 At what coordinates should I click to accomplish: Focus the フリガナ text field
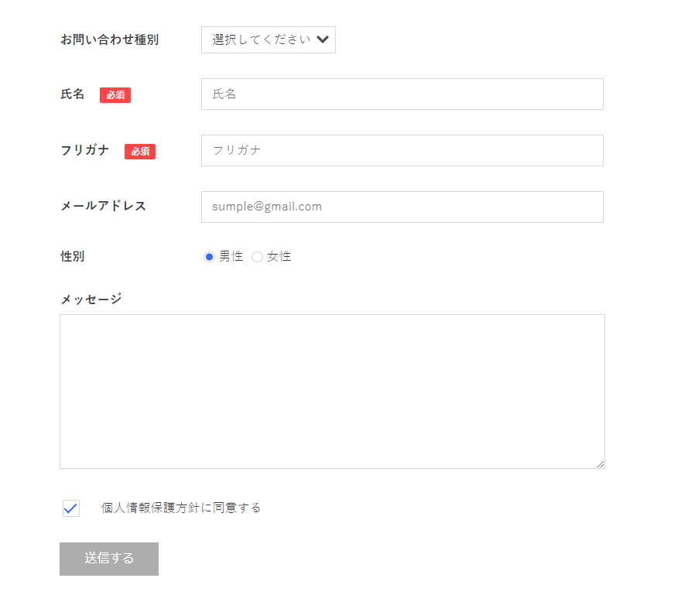[x=402, y=151]
